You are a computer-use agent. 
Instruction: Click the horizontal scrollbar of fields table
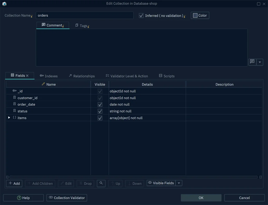pyautogui.click(x=133, y=177)
